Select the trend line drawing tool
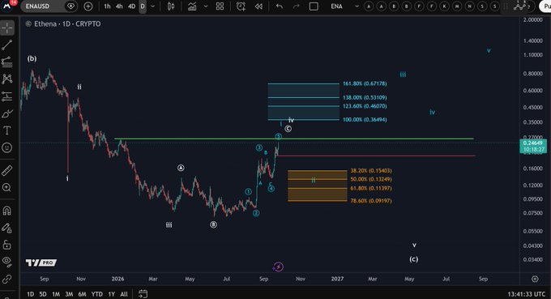The image size is (551, 299). click(7, 45)
